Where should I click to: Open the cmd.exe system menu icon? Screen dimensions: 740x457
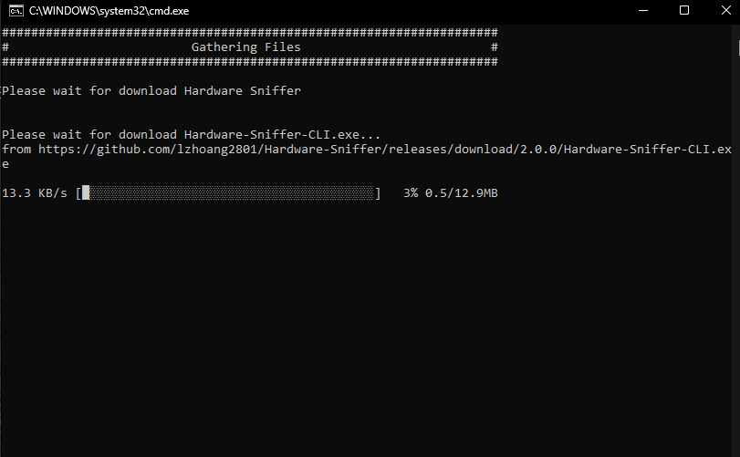pyautogui.click(x=16, y=10)
